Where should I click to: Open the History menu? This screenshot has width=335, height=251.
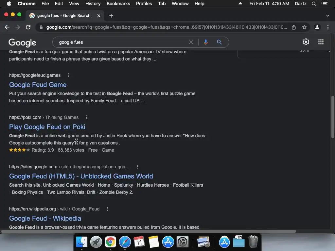pyautogui.click(x=93, y=4)
